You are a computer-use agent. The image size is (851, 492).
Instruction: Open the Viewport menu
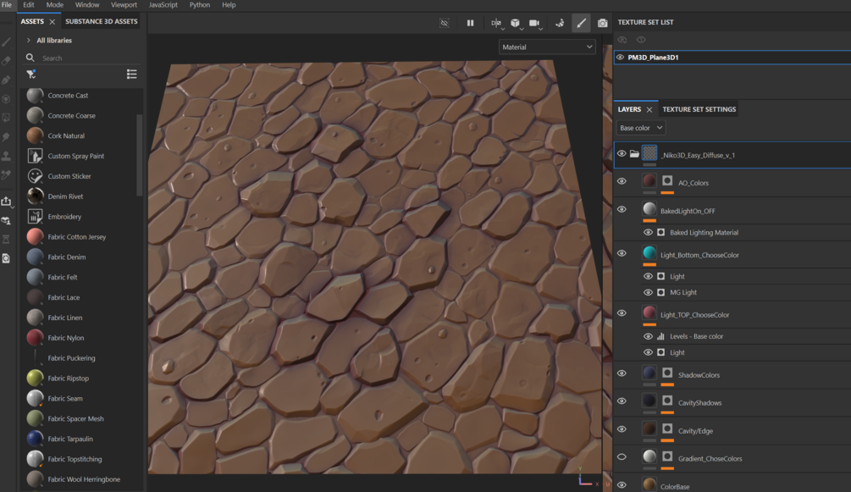(x=124, y=5)
